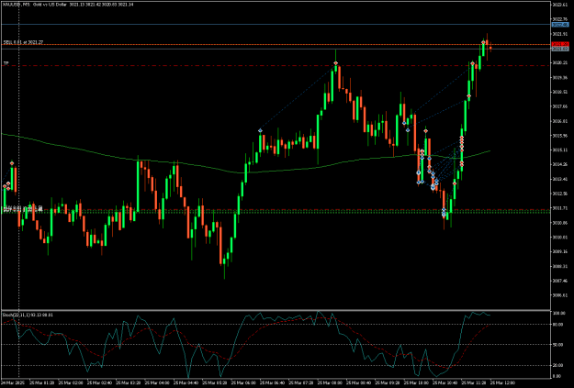Click the 25 Mar 08:00 time label
This screenshot has height=388, width=574.
328,382
